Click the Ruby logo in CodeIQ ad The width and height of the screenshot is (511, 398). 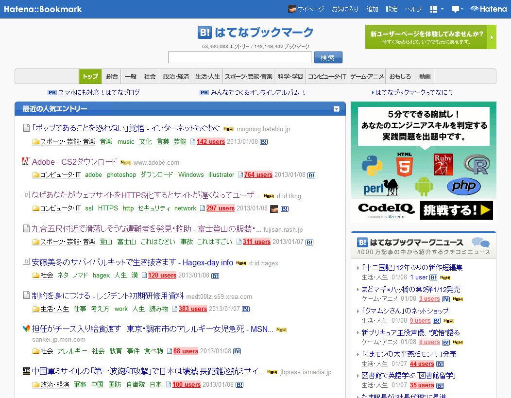443,164
